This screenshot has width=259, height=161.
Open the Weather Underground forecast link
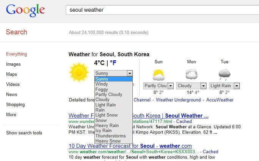click(x=178, y=100)
